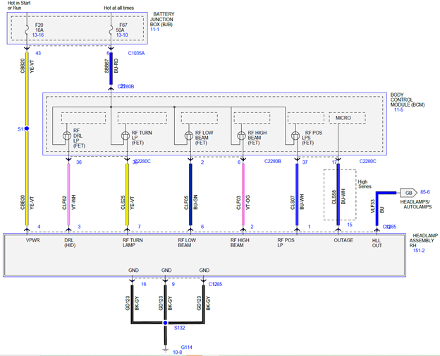Click the 'HEADLAMPS/ AUTOLAMPS' label
The width and height of the screenshot is (440, 356).
415,204
